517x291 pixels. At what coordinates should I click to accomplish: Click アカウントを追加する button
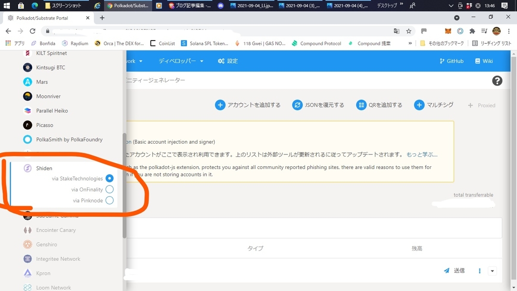click(x=248, y=105)
